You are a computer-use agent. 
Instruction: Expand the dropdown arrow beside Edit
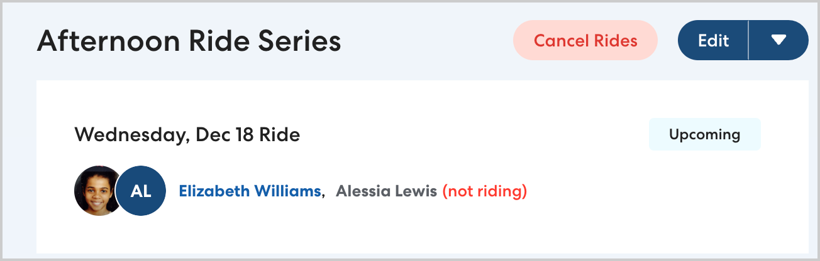[778, 41]
